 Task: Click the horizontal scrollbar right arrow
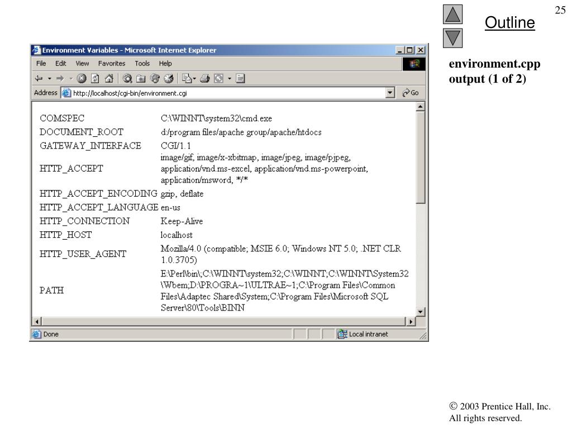point(411,321)
